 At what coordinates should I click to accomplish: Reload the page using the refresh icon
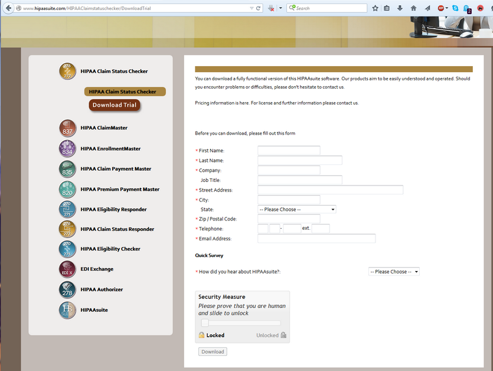coord(259,8)
